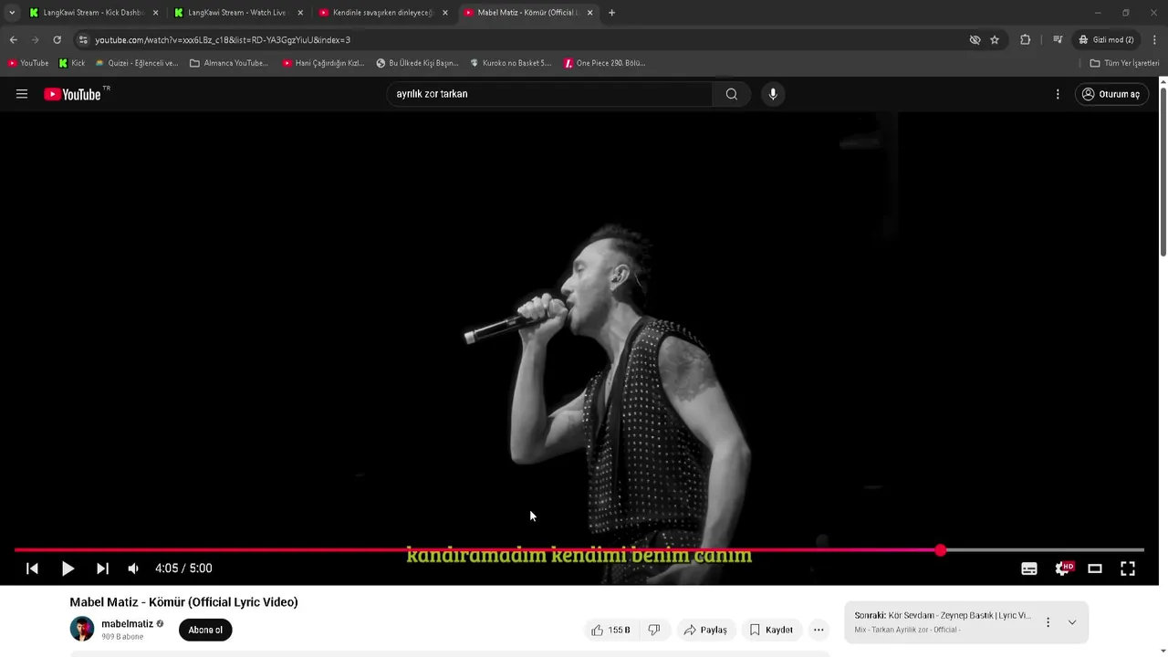1168x657 pixels.
Task: Go forward in browser history
Action: point(36,40)
